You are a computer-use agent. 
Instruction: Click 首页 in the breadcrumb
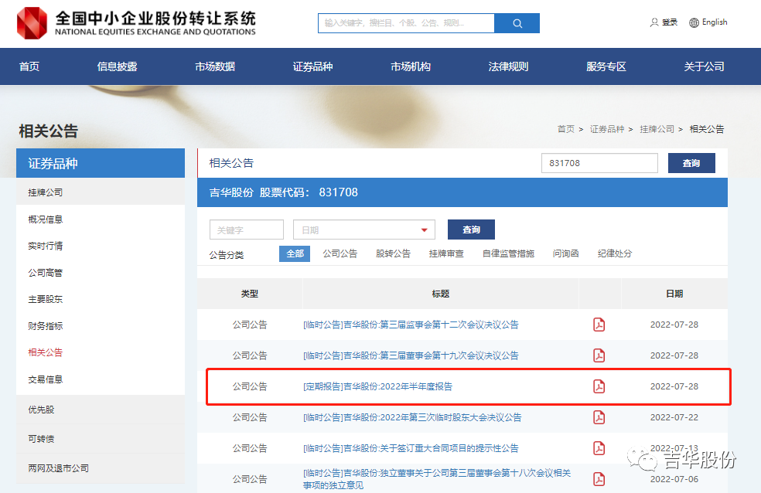click(x=566, y=129)
